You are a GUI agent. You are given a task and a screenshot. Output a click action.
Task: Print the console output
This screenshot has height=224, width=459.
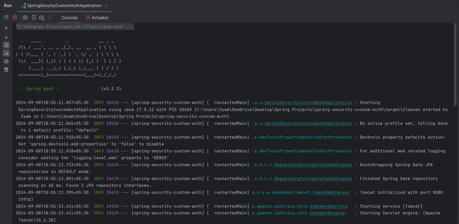[x=6, y=61]
